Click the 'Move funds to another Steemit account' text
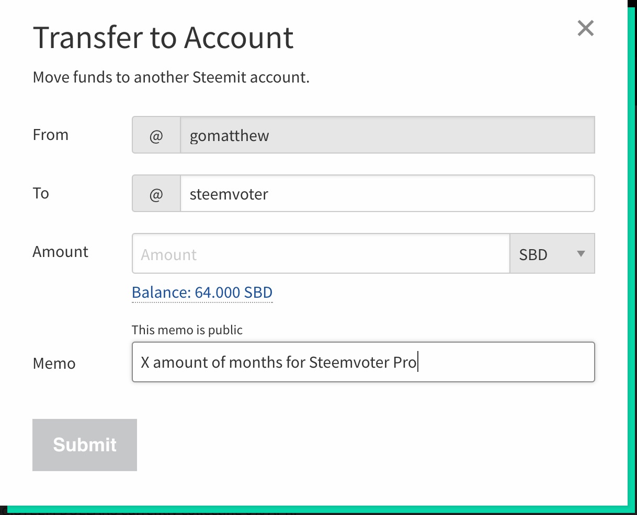The height and width of the screenshot is (515, 637). click(x=171, y=77)
